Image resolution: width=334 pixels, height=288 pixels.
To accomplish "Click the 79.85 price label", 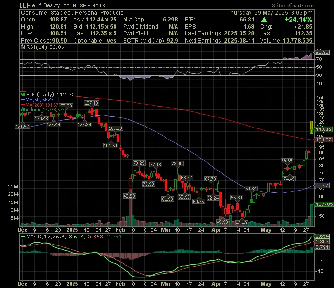I will 287,161.
